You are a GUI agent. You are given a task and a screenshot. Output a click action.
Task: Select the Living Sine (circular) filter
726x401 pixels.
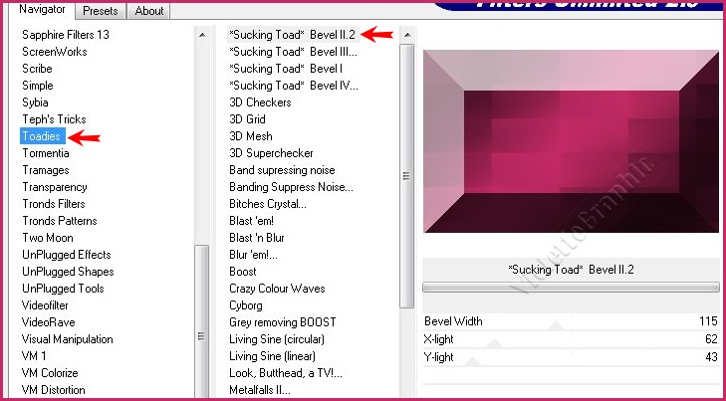[282, 339]
